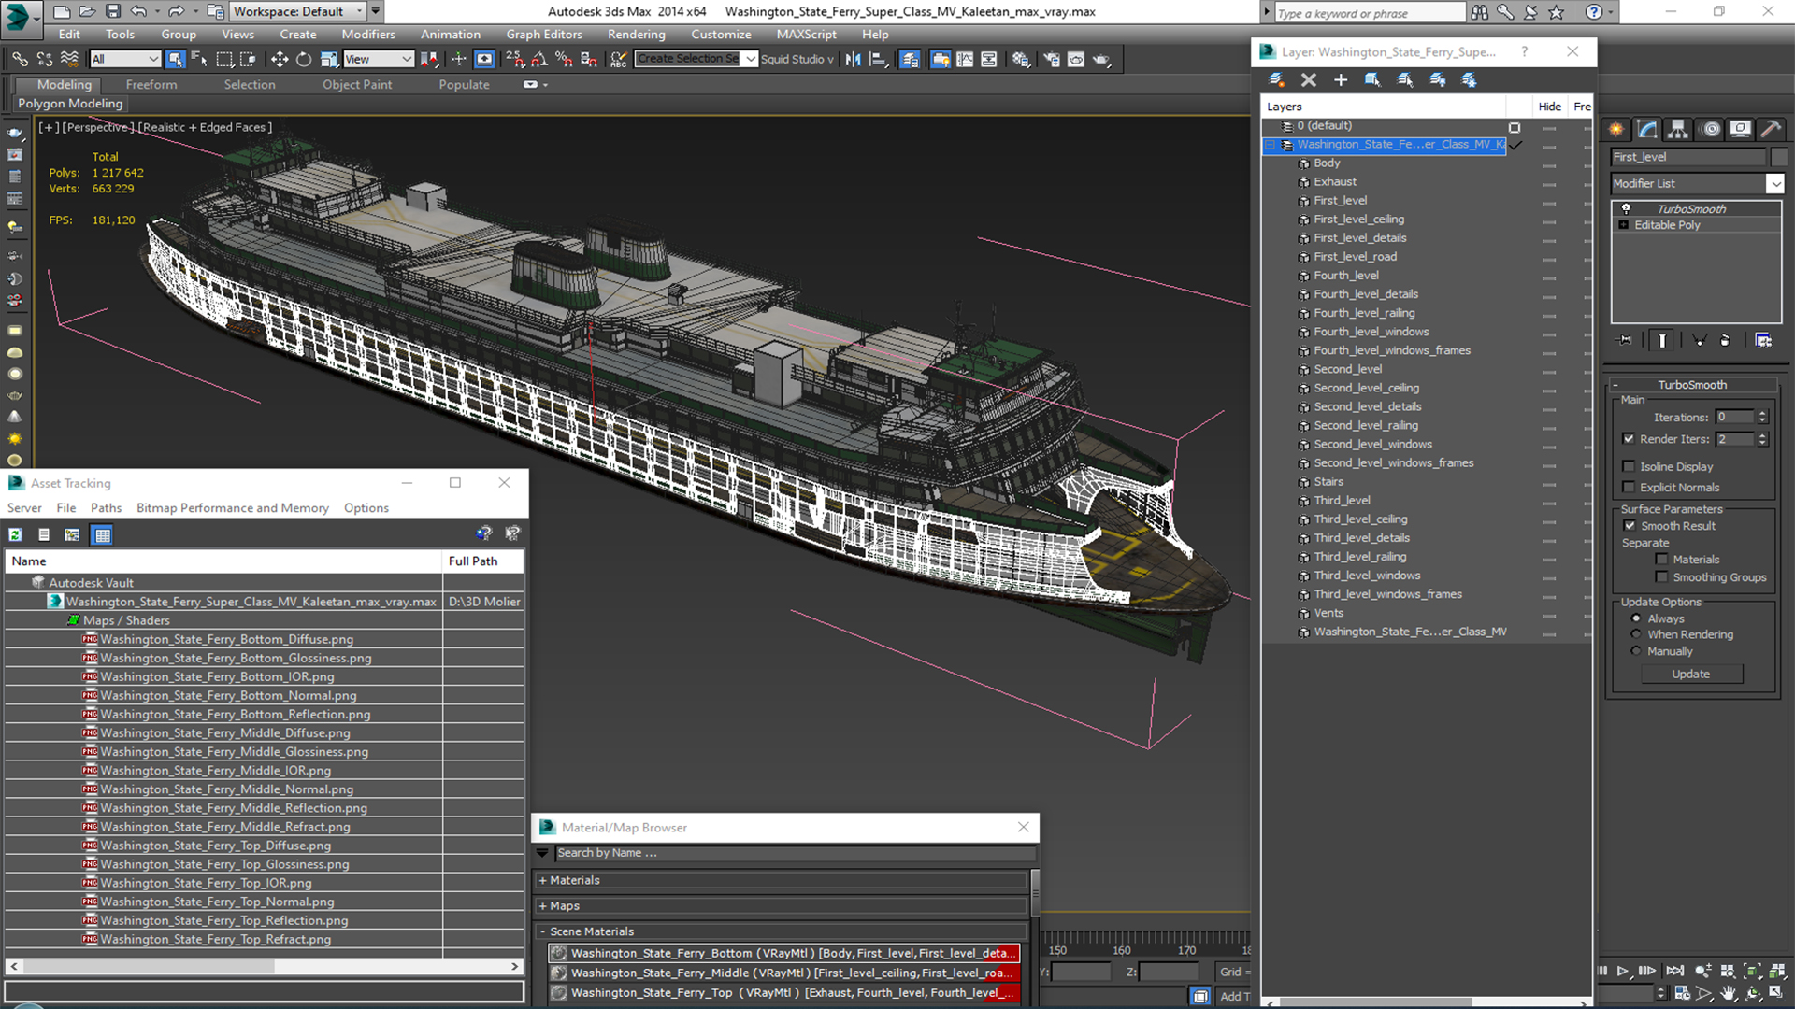Toggle Angle Snap in main toolbar
Viewport: 1795px width, 1009px height.
tap(539, 59)
